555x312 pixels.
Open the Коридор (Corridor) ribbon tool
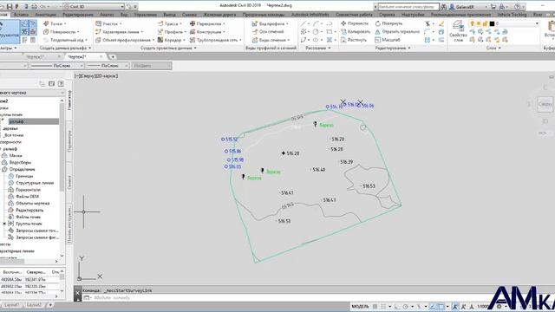click(x=172, y=40)
